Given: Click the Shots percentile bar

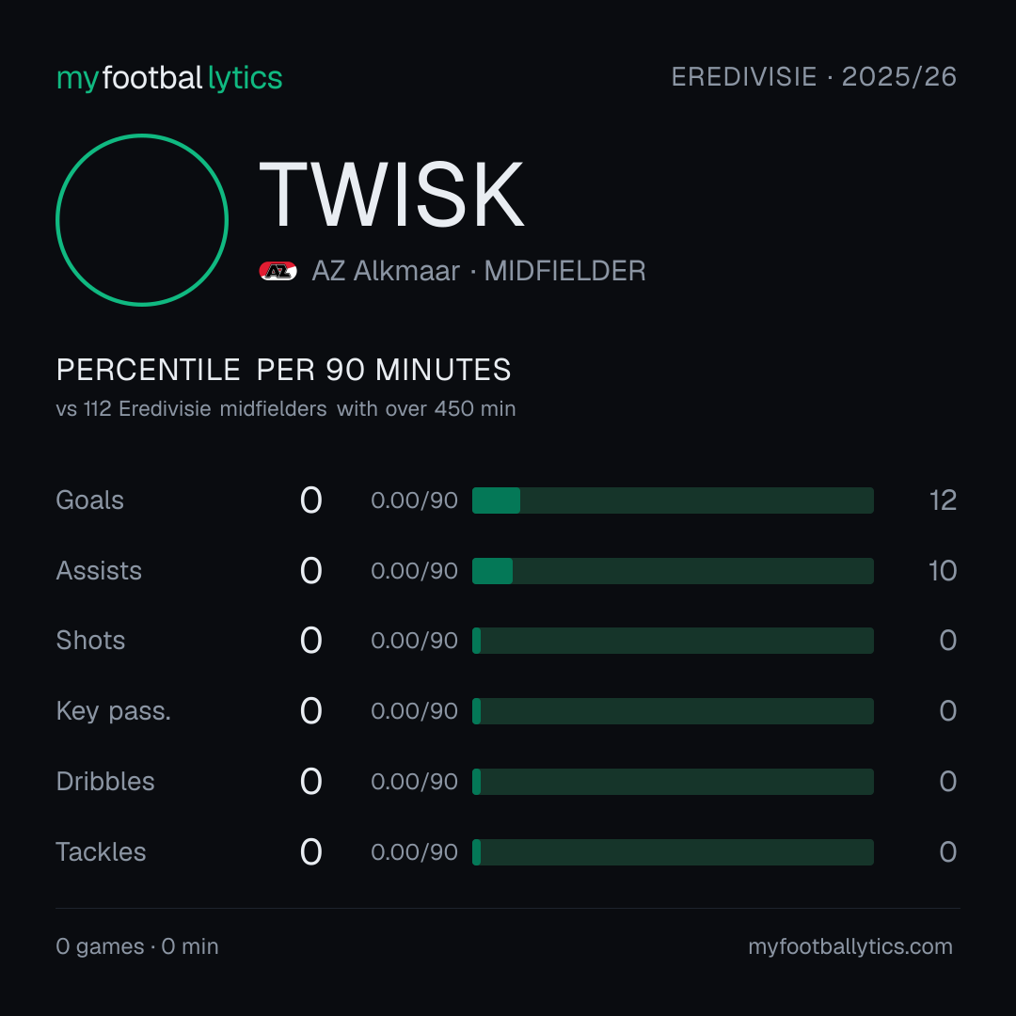Looking at the screenshot, I should 673,641.
